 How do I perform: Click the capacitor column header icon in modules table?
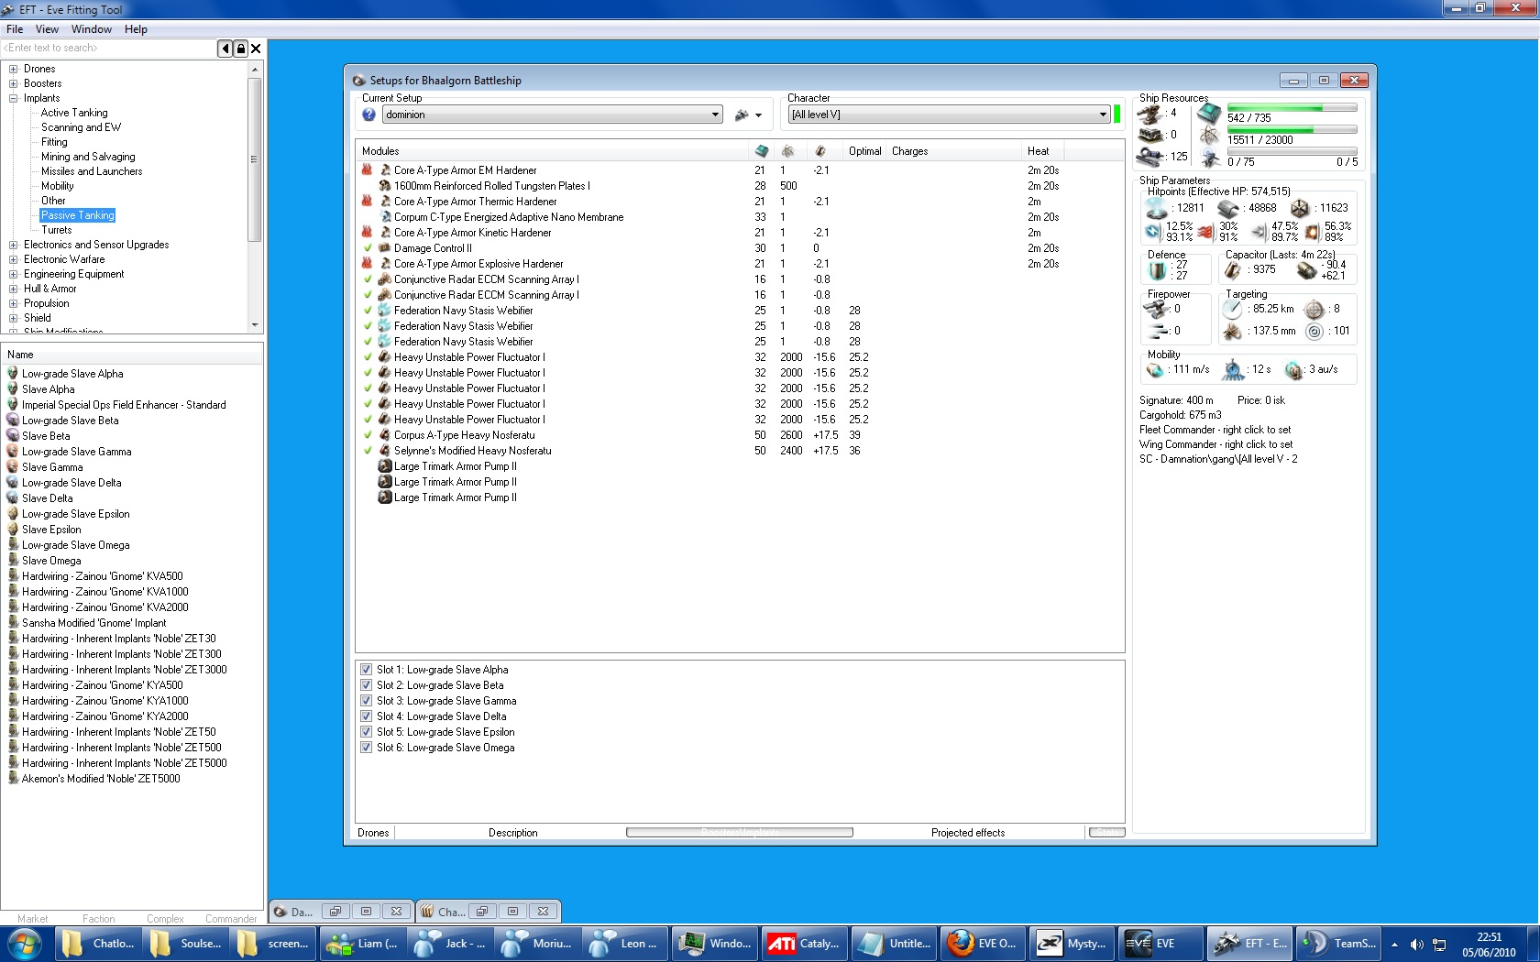click(820, 151)
